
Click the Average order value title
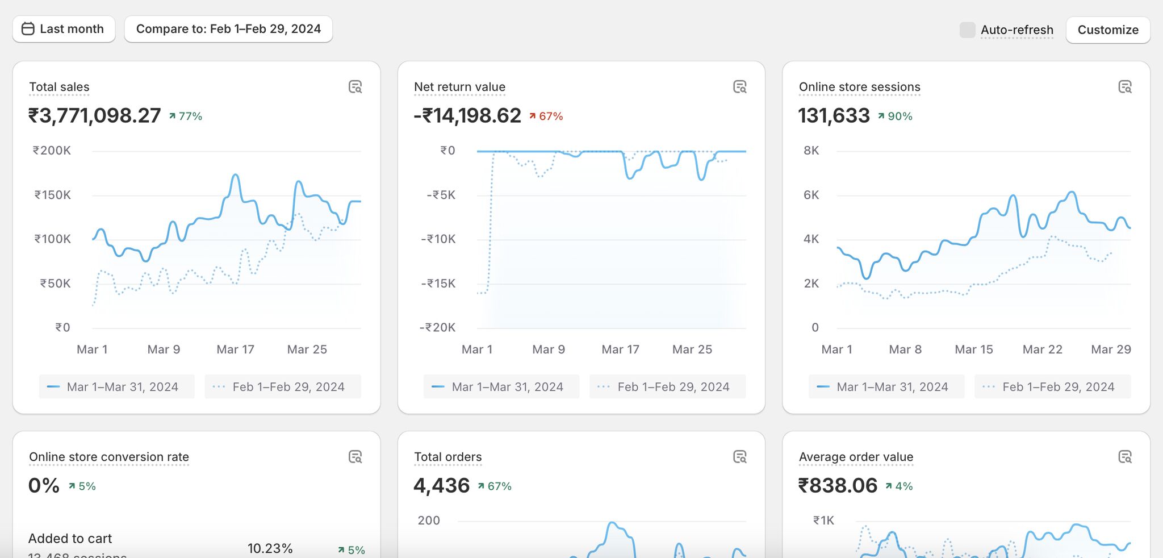coord(856,457)
